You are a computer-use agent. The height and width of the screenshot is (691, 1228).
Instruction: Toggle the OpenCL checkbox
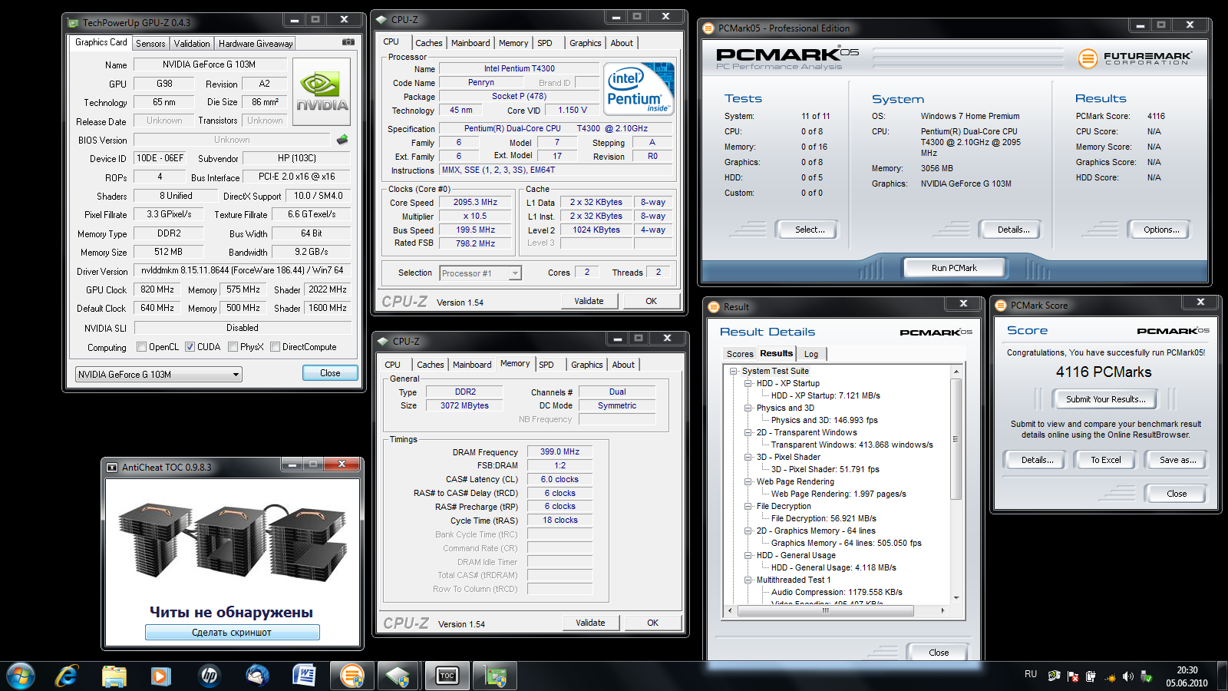coord(141,347)
